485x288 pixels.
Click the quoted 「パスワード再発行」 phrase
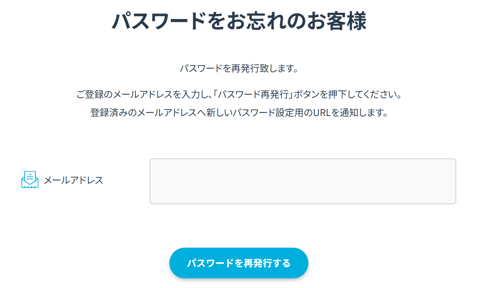(x=254, y=95)
